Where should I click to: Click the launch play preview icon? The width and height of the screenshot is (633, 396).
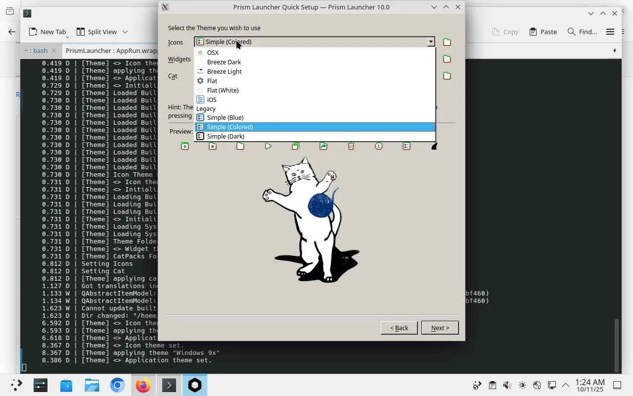pos(268,146)
